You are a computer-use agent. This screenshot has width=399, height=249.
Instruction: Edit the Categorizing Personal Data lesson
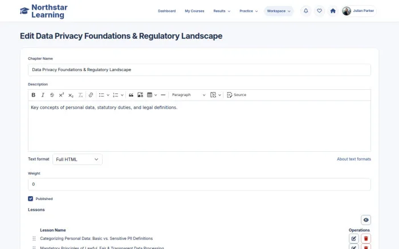click(354, 239)
